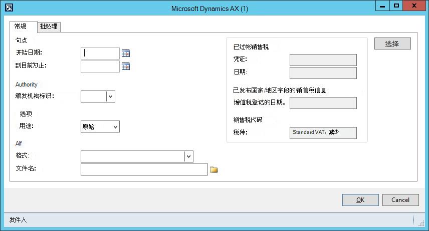Focus the 开始日期 input field

tap(100, 53)
